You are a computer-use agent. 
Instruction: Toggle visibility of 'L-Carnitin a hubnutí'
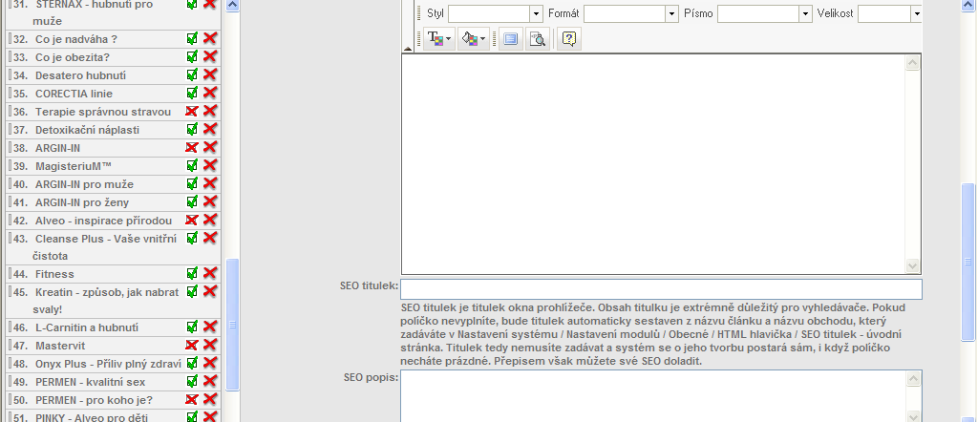pos(192,327)
